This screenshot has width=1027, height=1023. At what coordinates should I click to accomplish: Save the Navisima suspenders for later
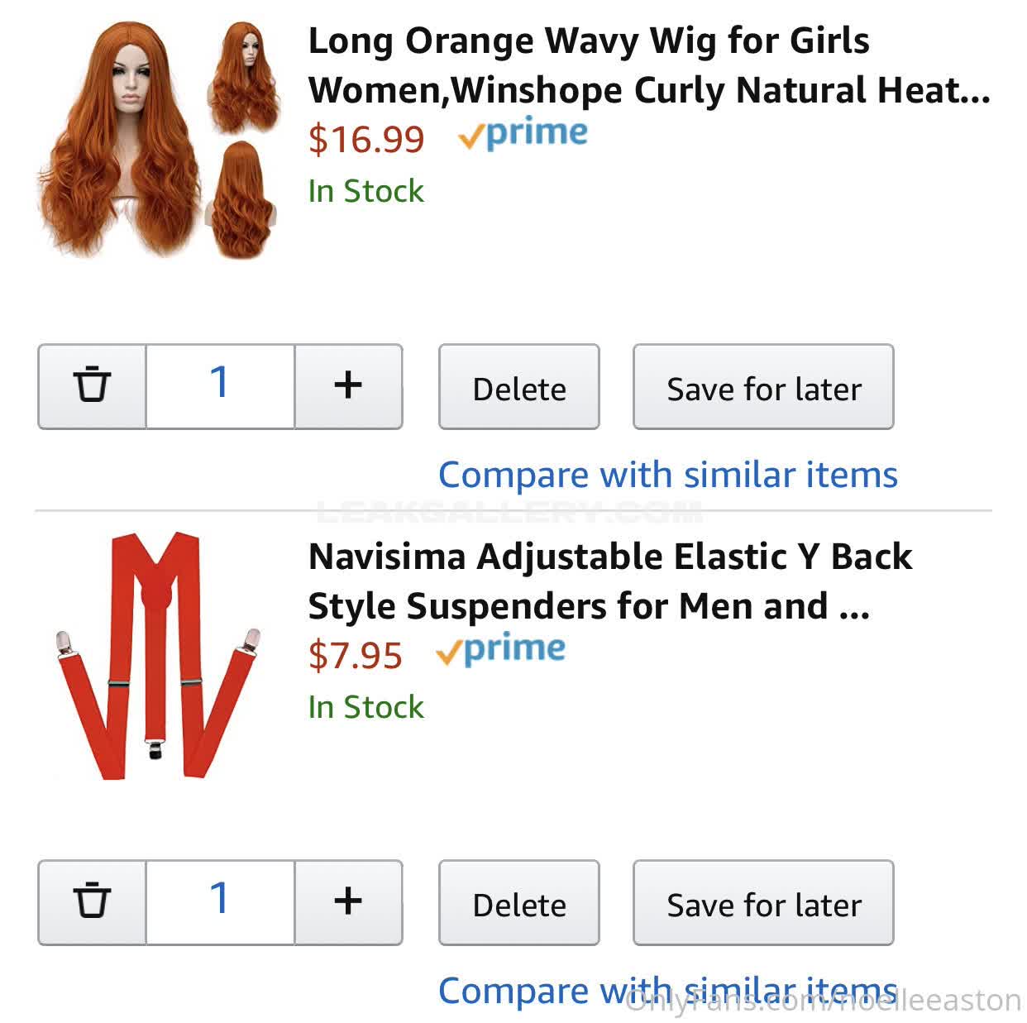tap(763, 903)
